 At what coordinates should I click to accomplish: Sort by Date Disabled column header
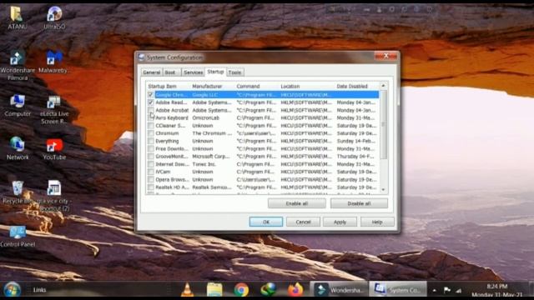(x=357, y=87)
